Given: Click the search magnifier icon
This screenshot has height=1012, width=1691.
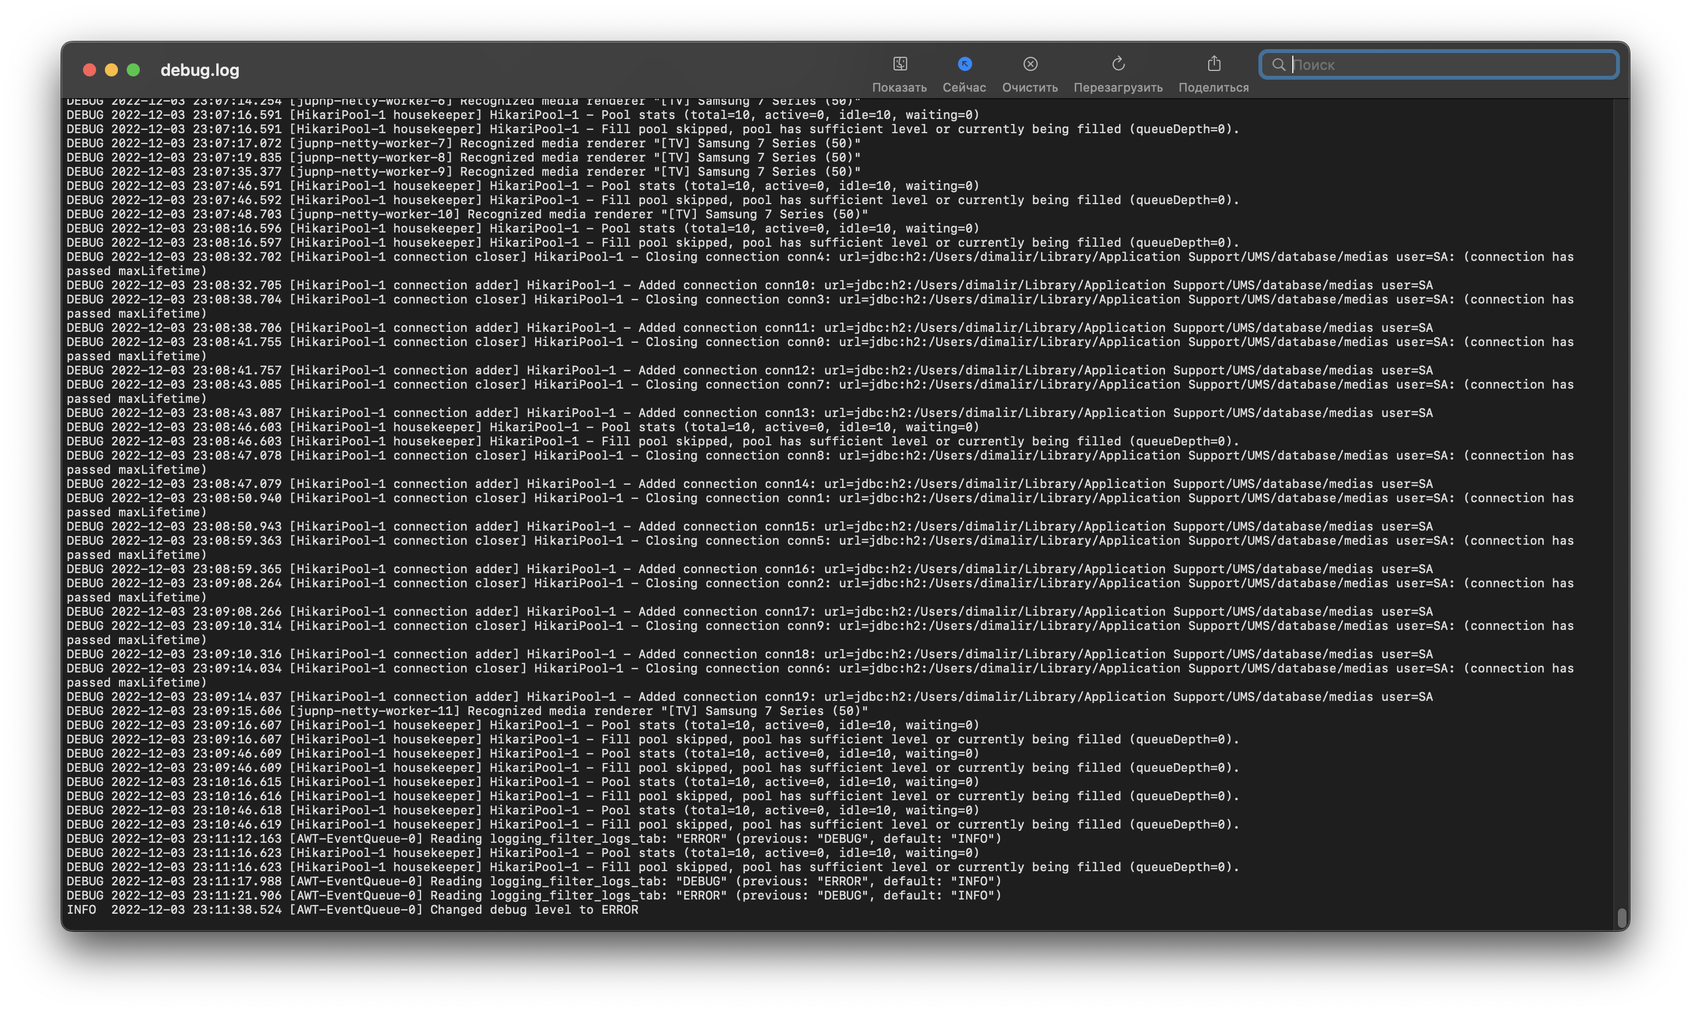Looking at the screenshot, I should coord(1278,65).
